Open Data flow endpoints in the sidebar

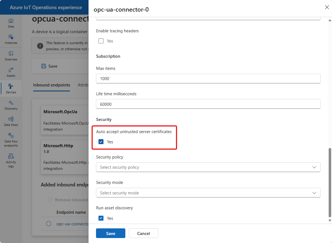(x=11, y=139)
